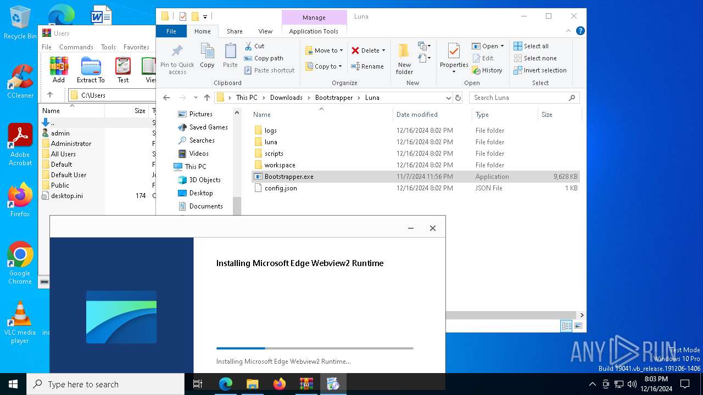Select Bootstrapper.exe file
The height and width of the screenshot is (395, 703).
[x=415, y=177]
